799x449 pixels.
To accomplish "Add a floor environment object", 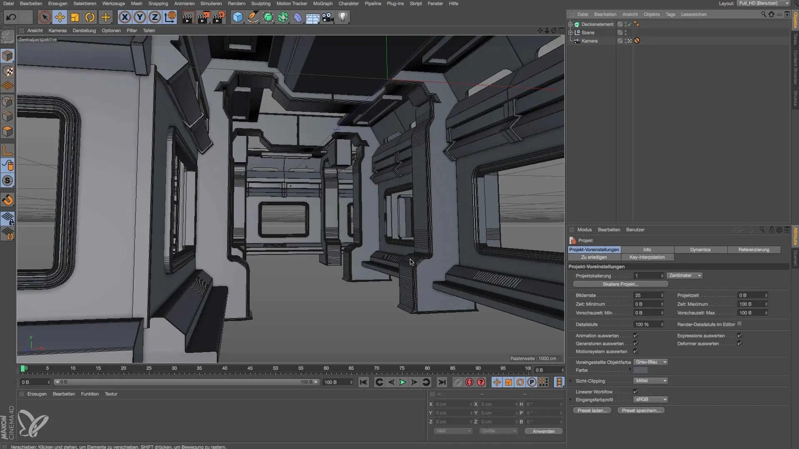I will (313, 17).
